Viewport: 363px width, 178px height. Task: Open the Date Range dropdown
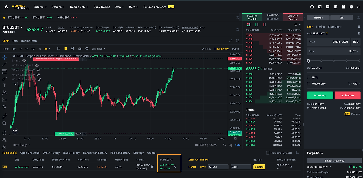[22, 145]
